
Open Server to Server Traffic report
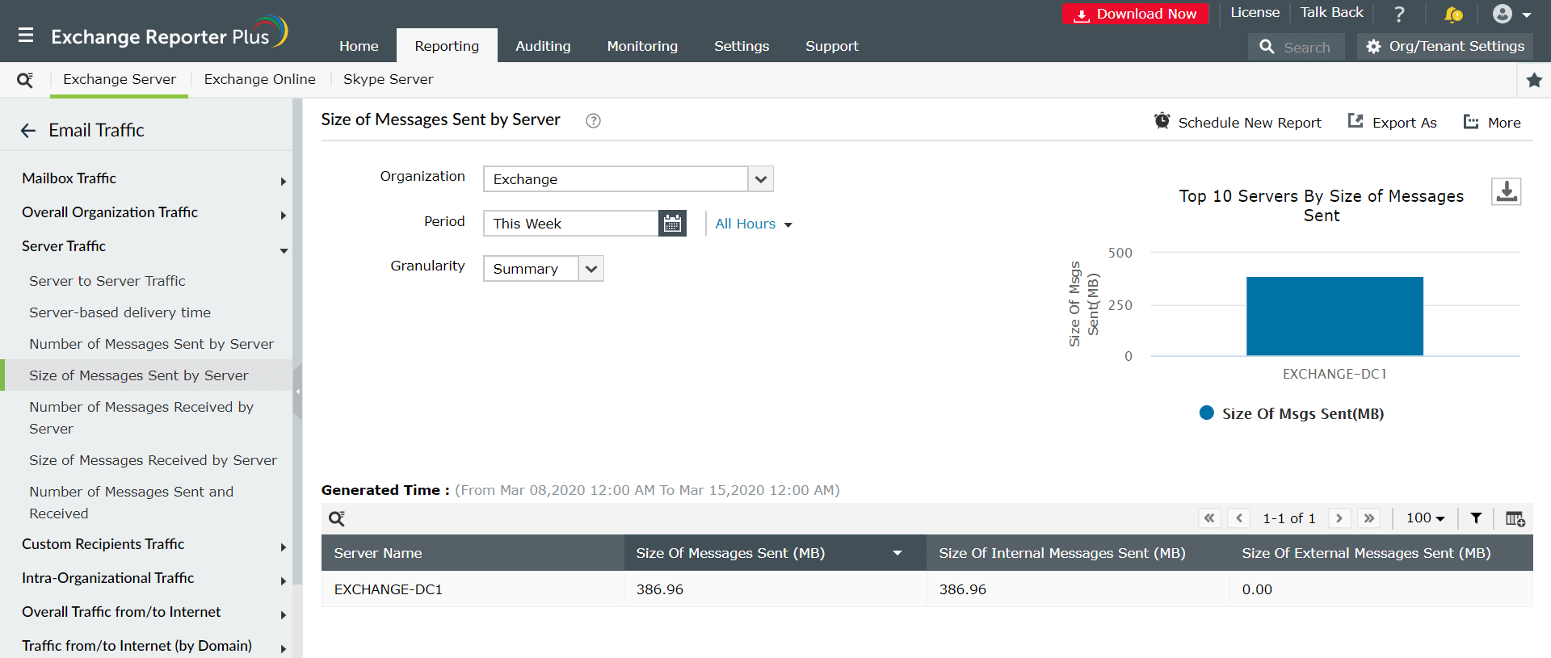tap(107, 282)
